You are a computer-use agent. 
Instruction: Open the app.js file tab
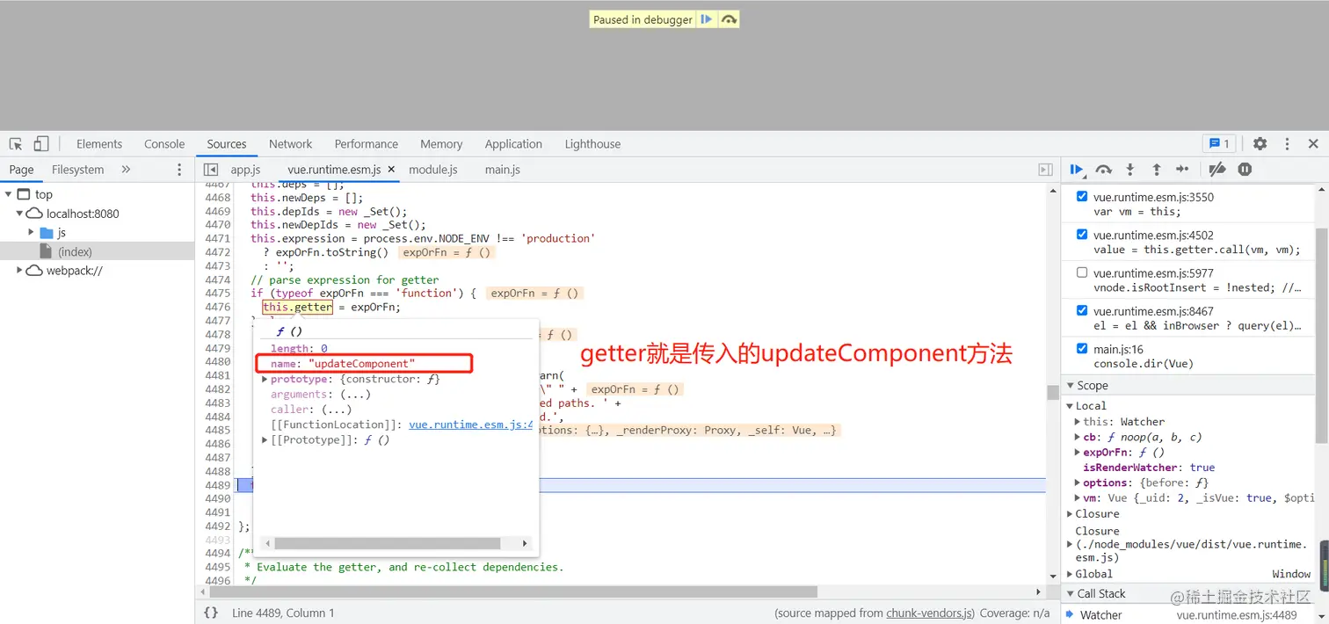246,170
